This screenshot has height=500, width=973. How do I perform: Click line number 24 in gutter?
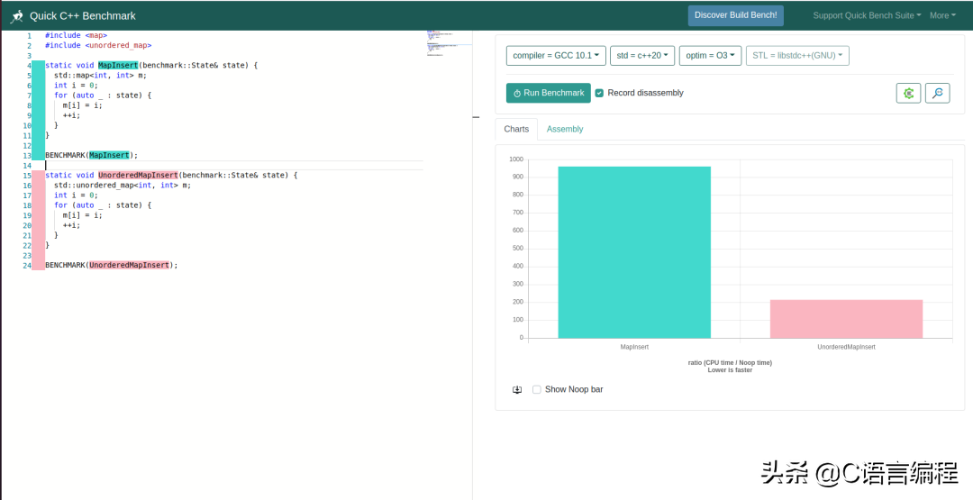click(x=27, y=266)
